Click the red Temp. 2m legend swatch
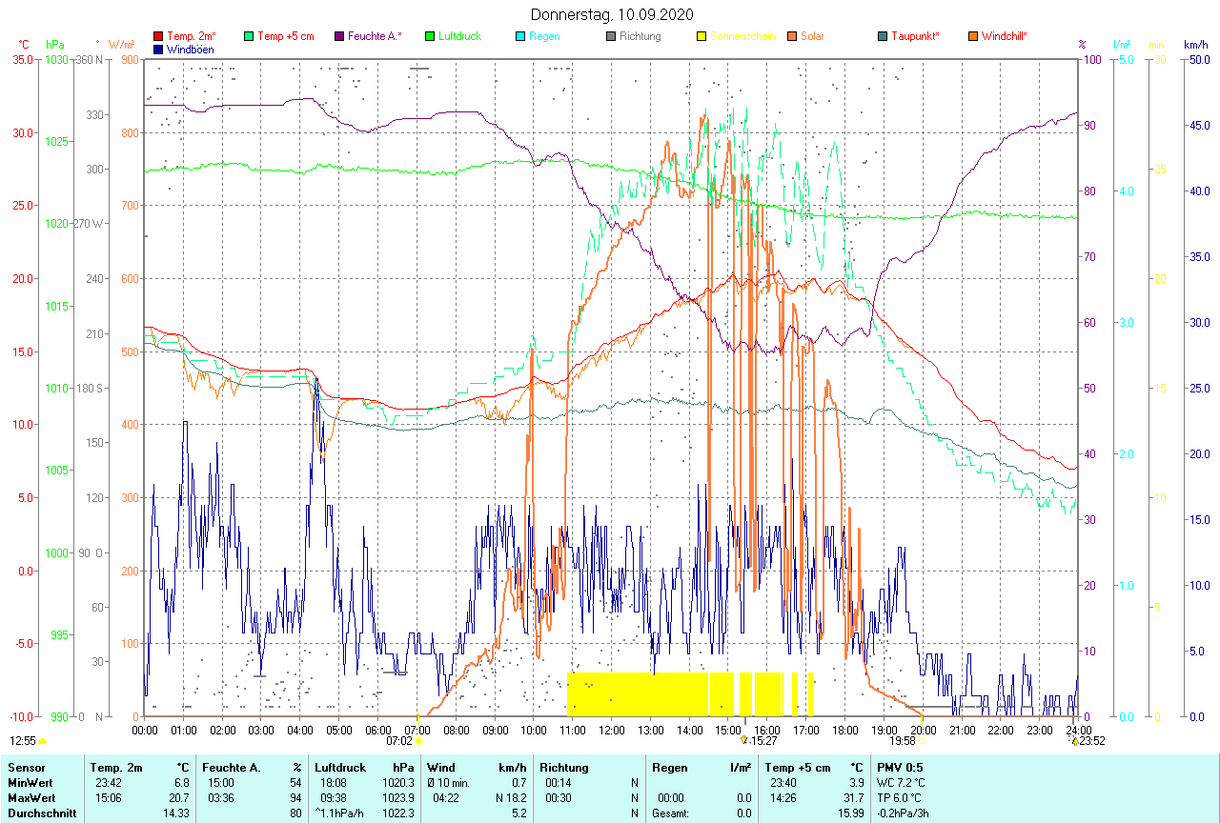 pyautogui.click(x=158, y=37)
